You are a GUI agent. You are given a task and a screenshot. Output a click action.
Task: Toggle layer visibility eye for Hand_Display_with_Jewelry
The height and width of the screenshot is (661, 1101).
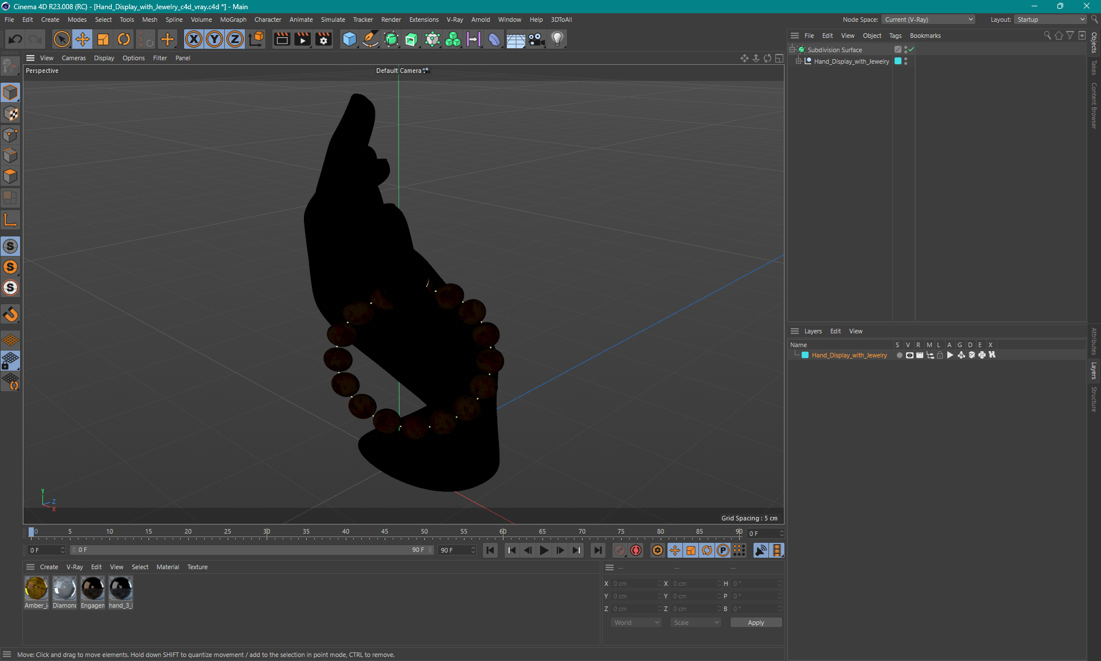point(909,355)
